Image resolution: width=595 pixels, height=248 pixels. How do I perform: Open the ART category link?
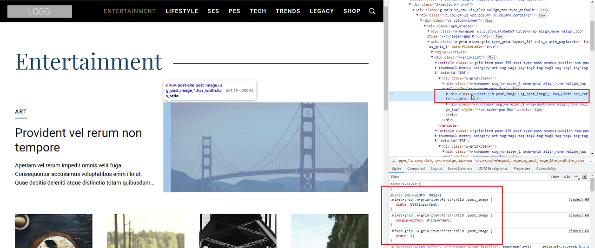click(21, 111)
